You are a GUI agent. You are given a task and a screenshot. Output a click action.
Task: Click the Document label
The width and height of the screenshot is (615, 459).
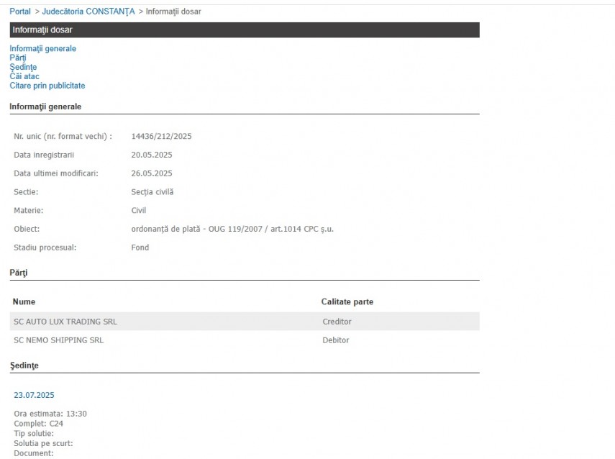[x=33, y=453]
